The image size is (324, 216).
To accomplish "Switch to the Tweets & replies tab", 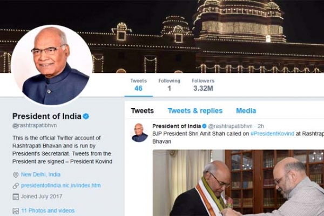I will click(195, 111).
